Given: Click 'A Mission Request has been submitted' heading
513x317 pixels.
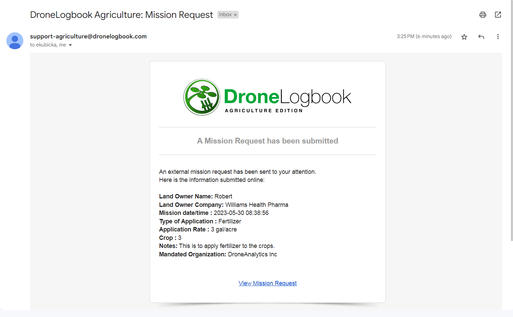Looking at the screenshot, I should click(267, 141).
